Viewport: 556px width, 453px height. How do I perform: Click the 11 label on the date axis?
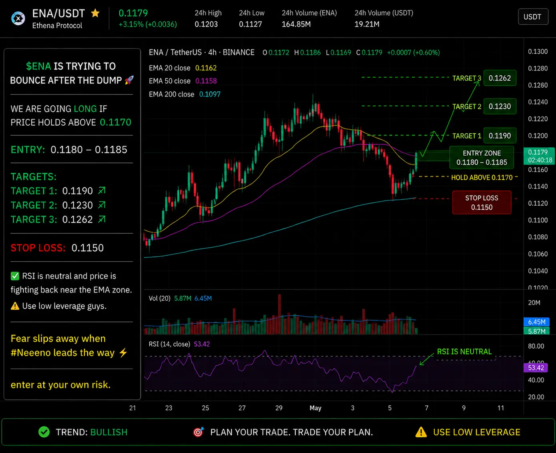501,408
